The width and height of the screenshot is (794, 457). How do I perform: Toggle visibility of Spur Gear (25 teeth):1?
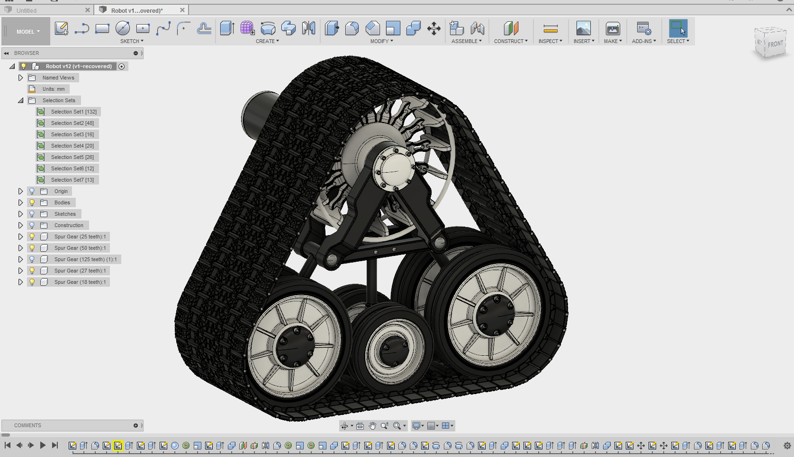[32, 237]
